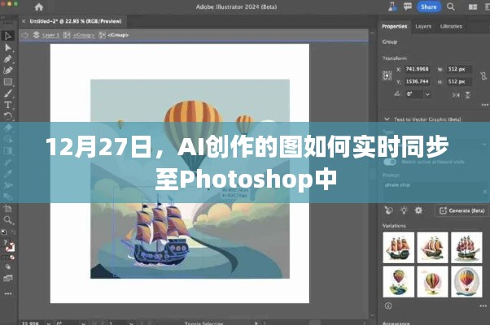Select the Paintbrush tool
This screenshot has height=325, width=490.
(x=8, y=93)
